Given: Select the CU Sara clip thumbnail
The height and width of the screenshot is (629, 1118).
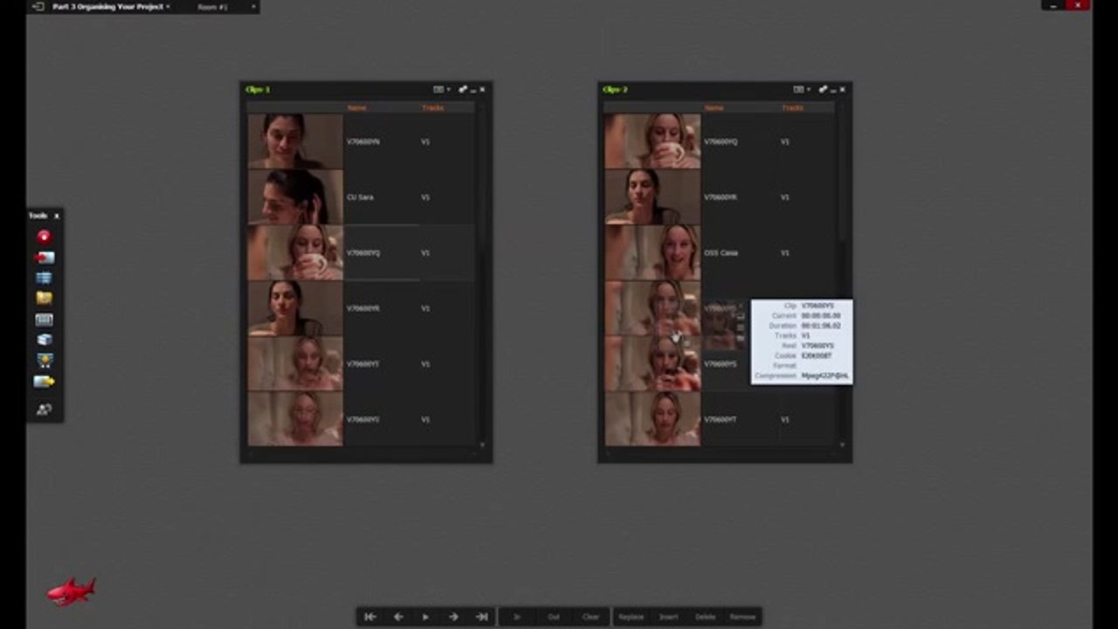Looking at the screenshot, I should click(x=295, y=197).
